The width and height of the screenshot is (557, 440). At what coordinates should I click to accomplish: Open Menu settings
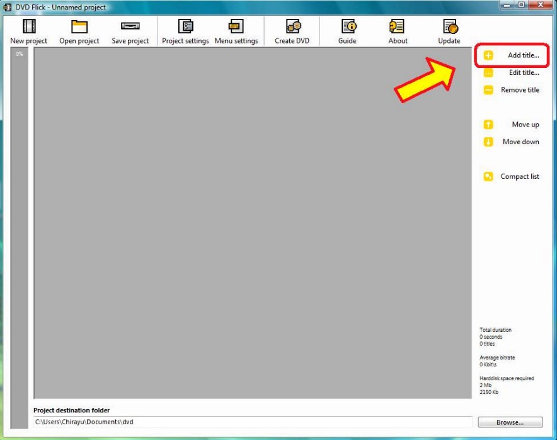click(236, 30)
